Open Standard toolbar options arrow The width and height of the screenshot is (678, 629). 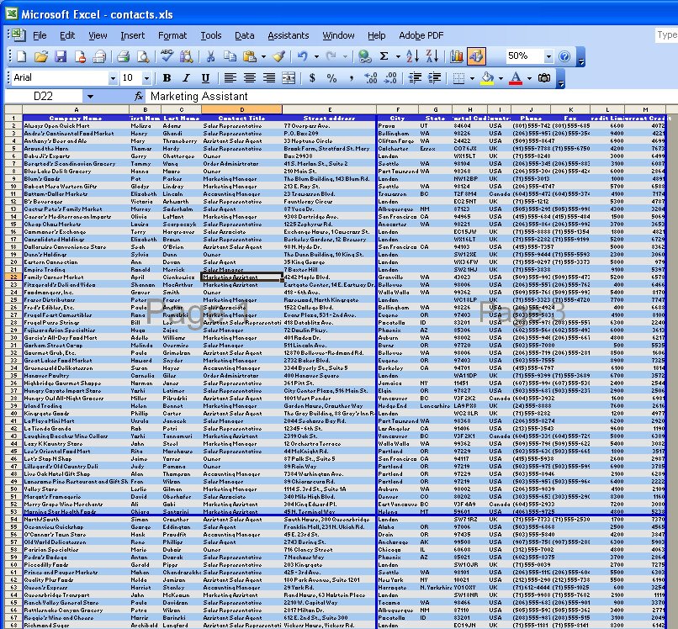[x=581, y=57]
